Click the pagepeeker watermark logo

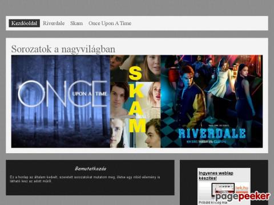(243, 196)
